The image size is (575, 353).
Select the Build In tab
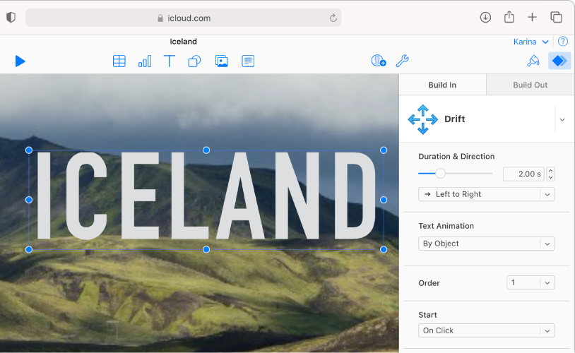click(442, 85)
